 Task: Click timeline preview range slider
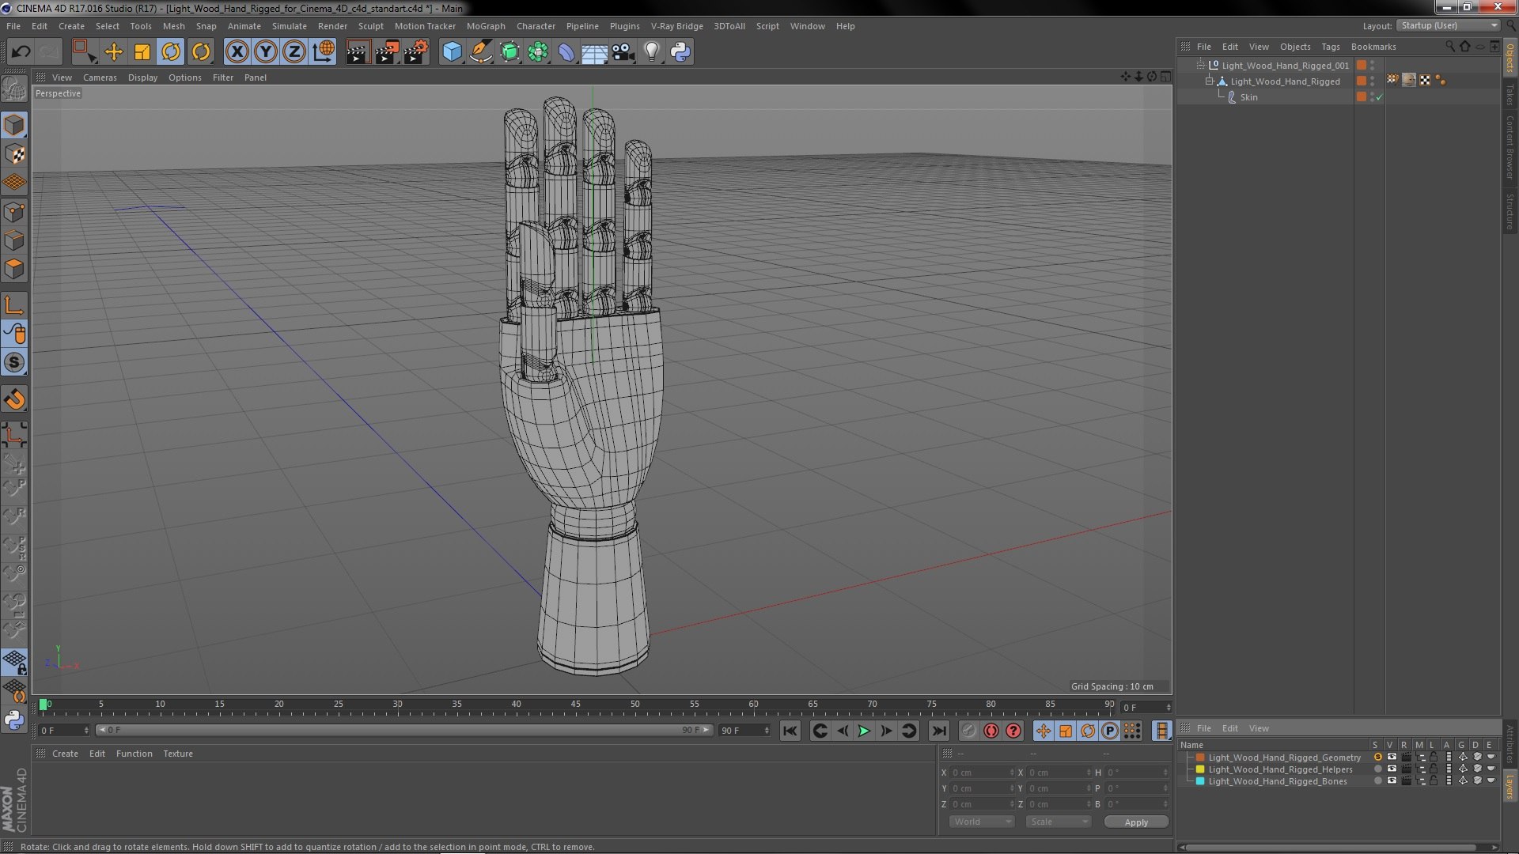[x=404, y=731]
